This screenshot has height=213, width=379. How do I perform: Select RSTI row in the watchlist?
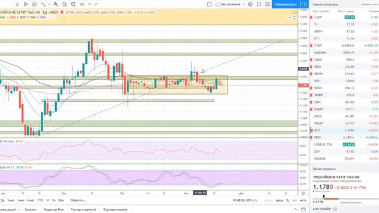click(344, 130)
